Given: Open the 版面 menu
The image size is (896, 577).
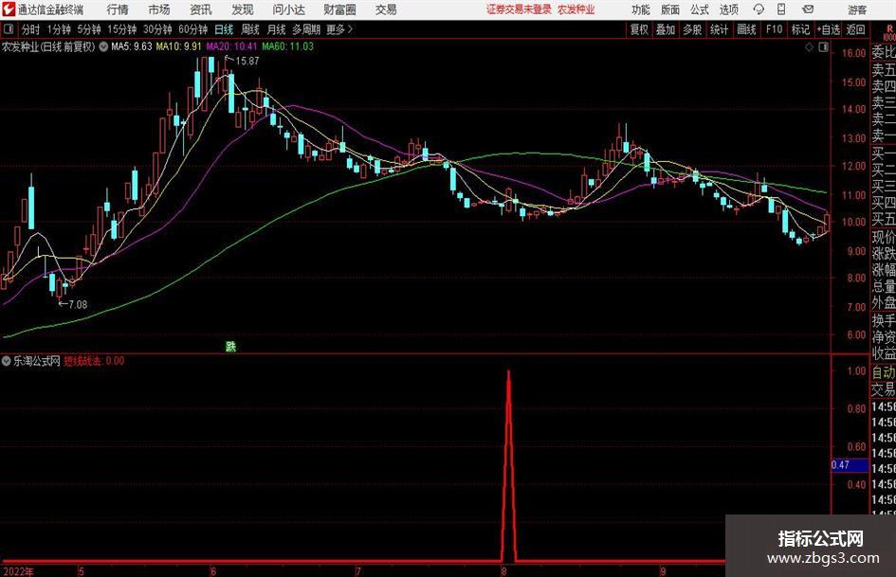Looking at the screenshot, I should click(669, 9).
